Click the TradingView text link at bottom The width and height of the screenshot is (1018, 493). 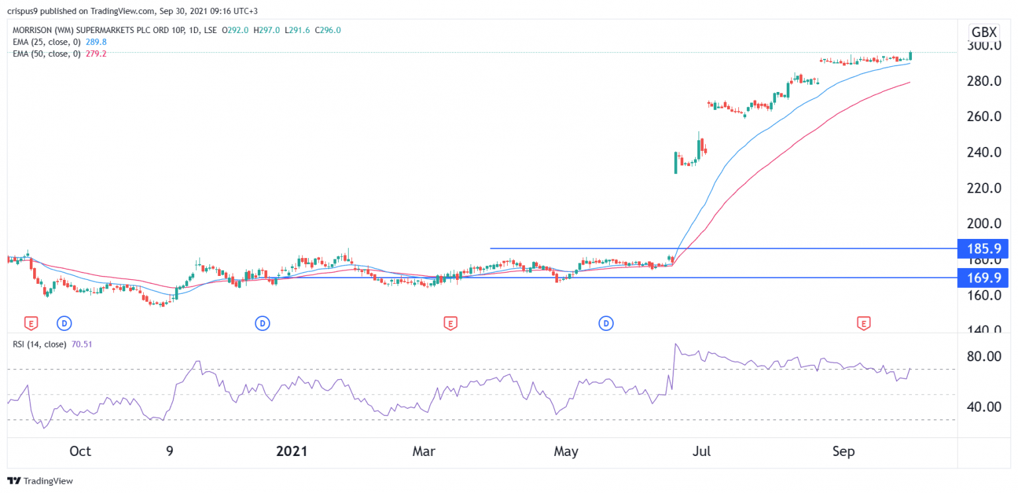[x=48, y=481]
